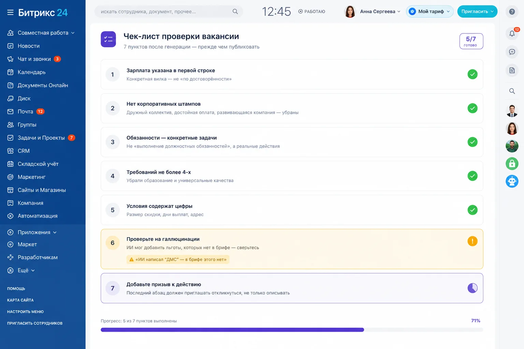
Task: Click the purple checklist icon beside the title
Action: 108,39
